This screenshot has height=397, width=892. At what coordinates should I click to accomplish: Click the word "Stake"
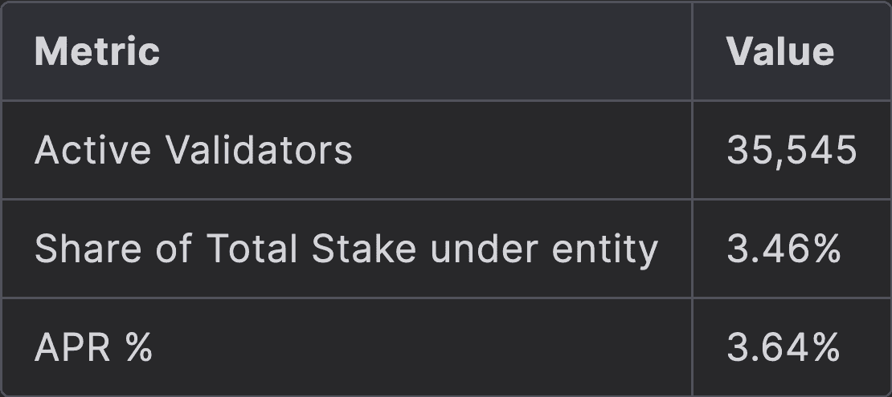[363, 249]
